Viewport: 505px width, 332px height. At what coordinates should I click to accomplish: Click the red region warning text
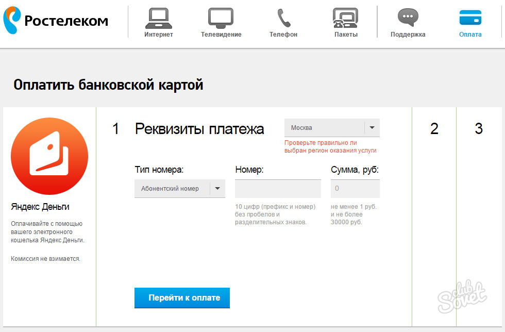coord(330,146)
